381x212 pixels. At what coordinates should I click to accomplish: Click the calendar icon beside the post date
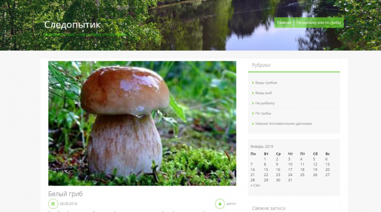point(53,204)
